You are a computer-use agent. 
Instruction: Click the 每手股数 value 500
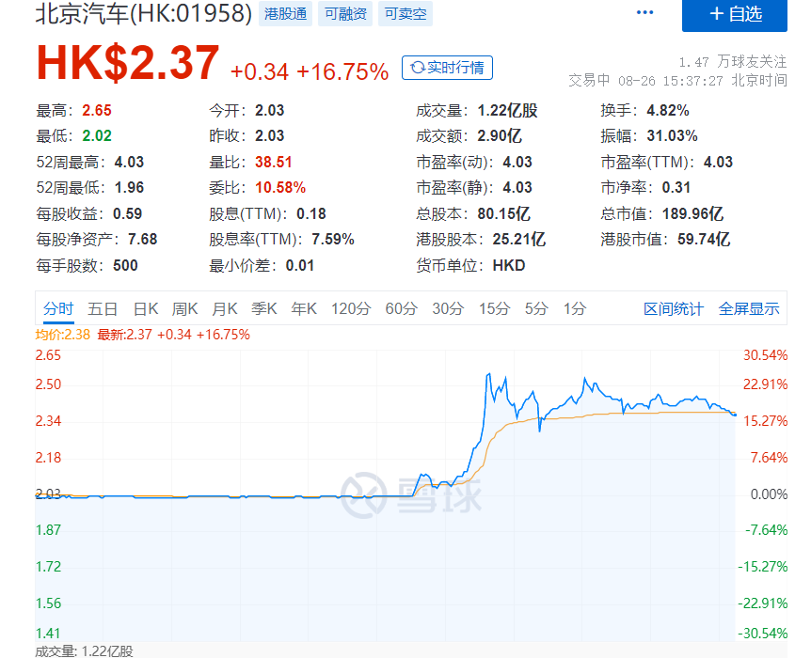click(125, 265)
